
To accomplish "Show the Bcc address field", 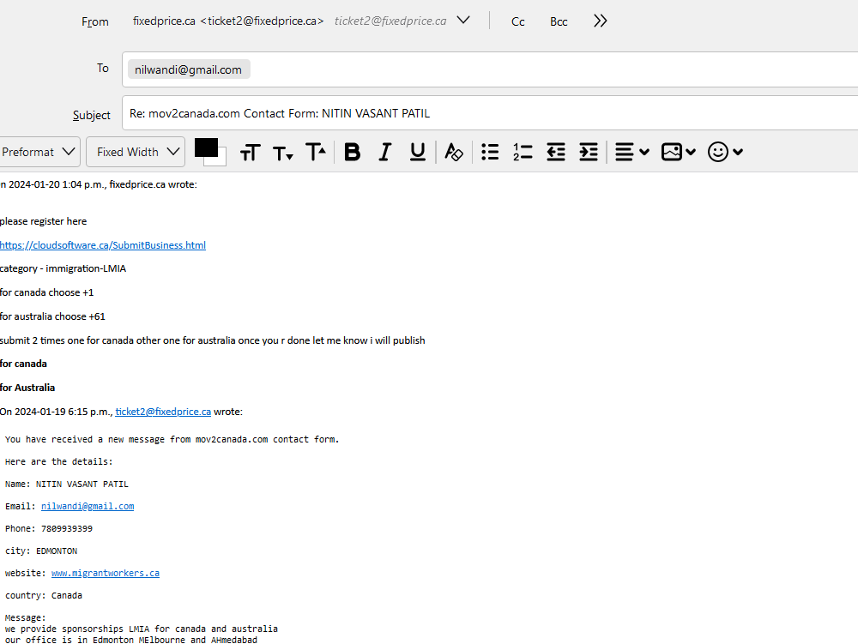I will click(x=559, y=21).
